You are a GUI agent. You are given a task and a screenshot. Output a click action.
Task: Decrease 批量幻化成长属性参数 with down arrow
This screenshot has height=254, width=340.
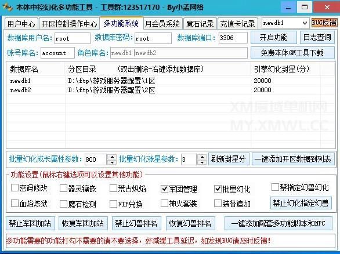point(112,162)
